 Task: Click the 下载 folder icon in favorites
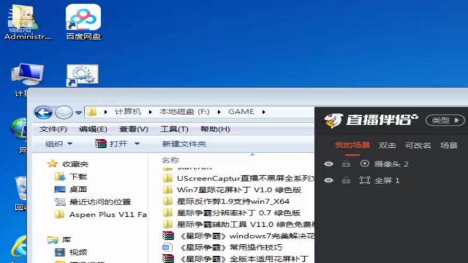click(60, 177)
